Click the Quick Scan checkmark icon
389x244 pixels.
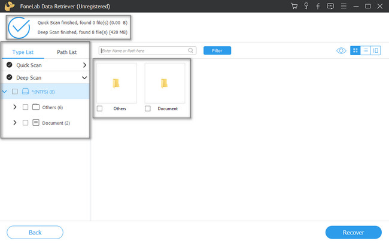click(x=10, y=65)
